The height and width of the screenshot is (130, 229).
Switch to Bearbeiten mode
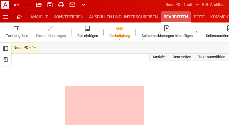point(182,57)
